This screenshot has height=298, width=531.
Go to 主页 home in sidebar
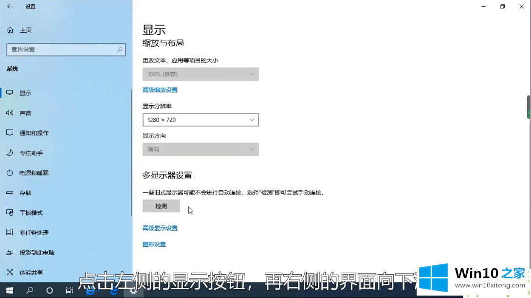[x=25, y=30]
